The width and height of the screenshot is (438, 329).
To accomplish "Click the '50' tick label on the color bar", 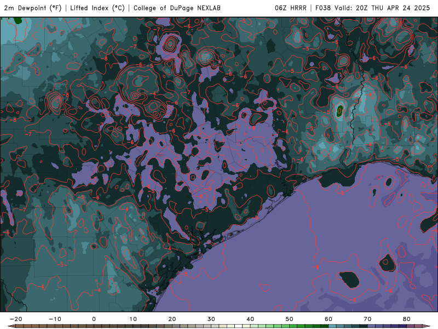I will (290, 319).
